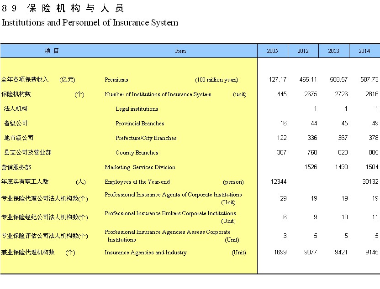The width and height of the screenshot is (380, 289).
Task: Click the Premiums 2014 value 587.73
Action: coord(369,80)
